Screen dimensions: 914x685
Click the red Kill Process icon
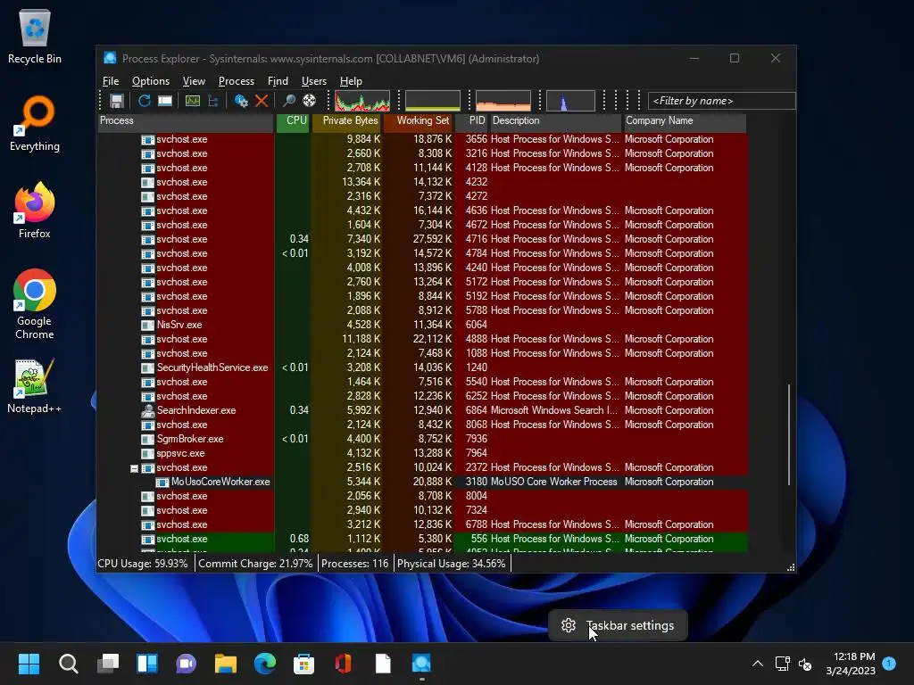[262, 101]
